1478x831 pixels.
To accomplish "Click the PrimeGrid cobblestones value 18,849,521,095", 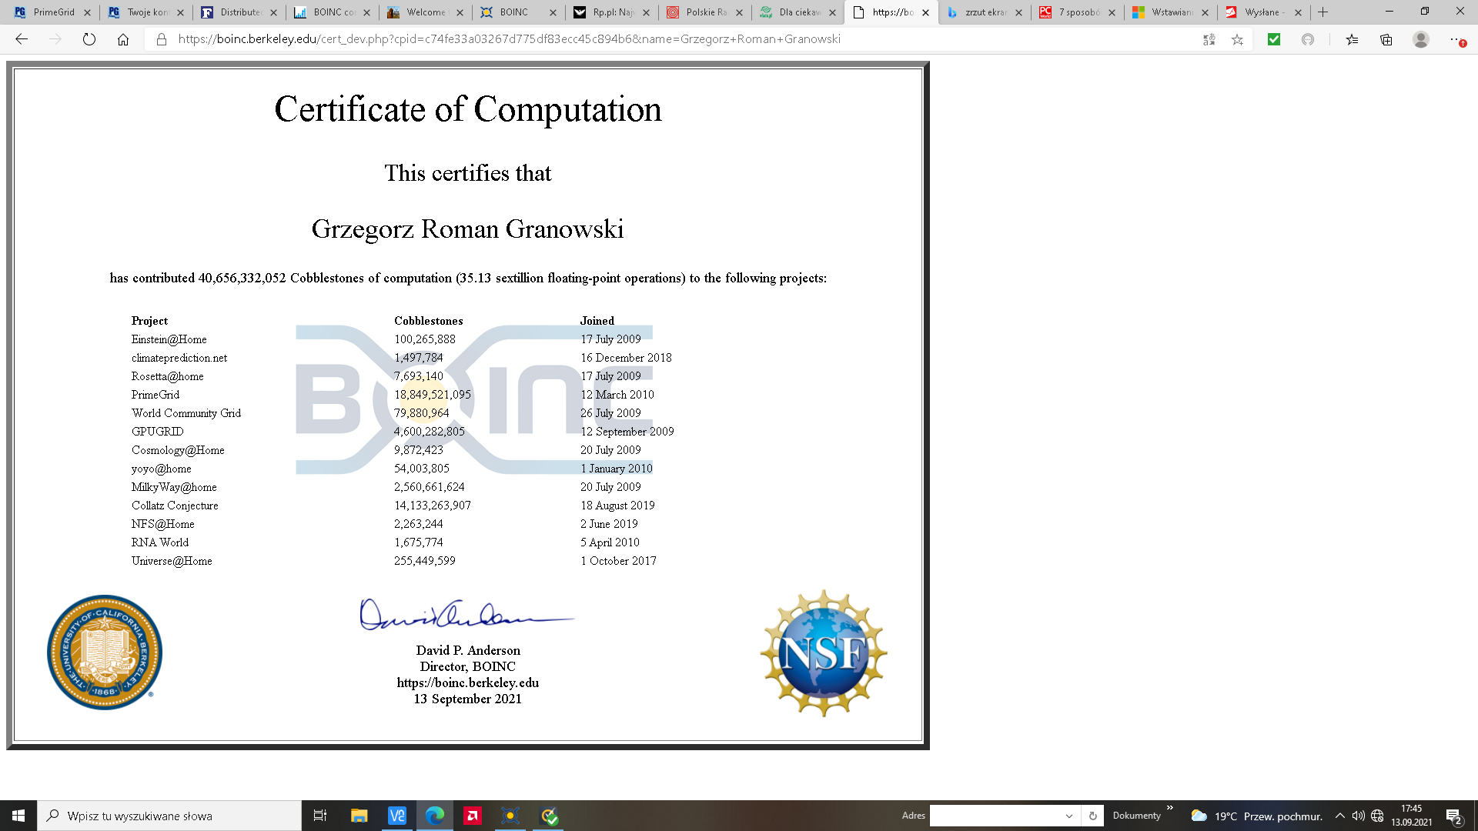I will [x=433, y=395].
